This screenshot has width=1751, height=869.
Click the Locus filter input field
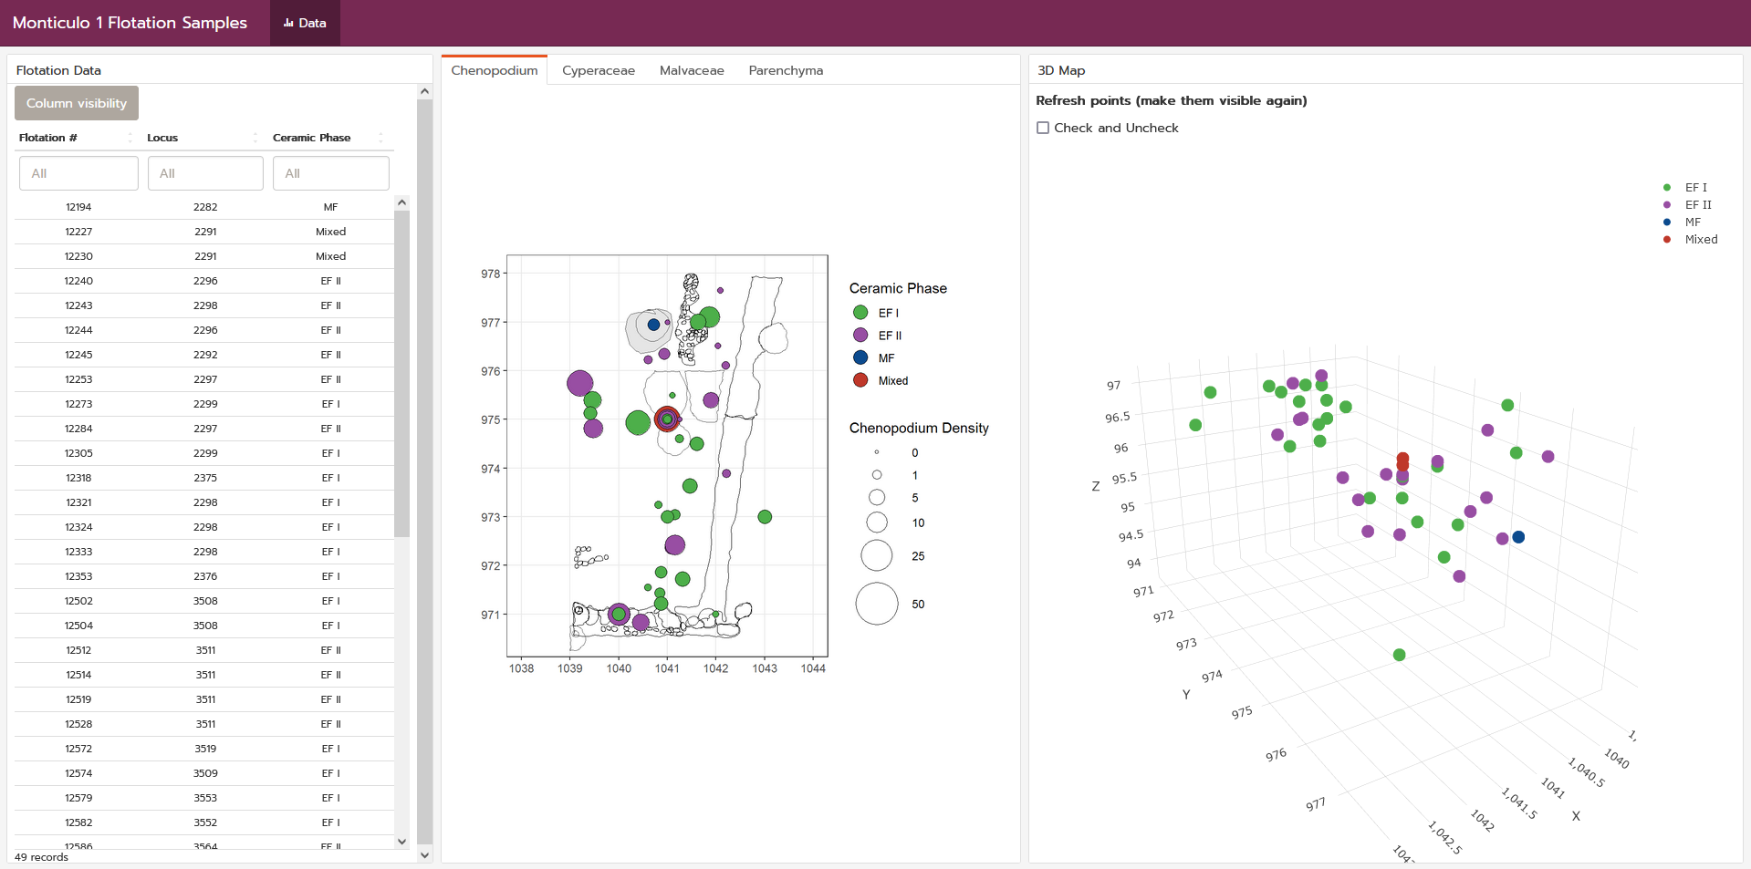[x=205, y=173]
